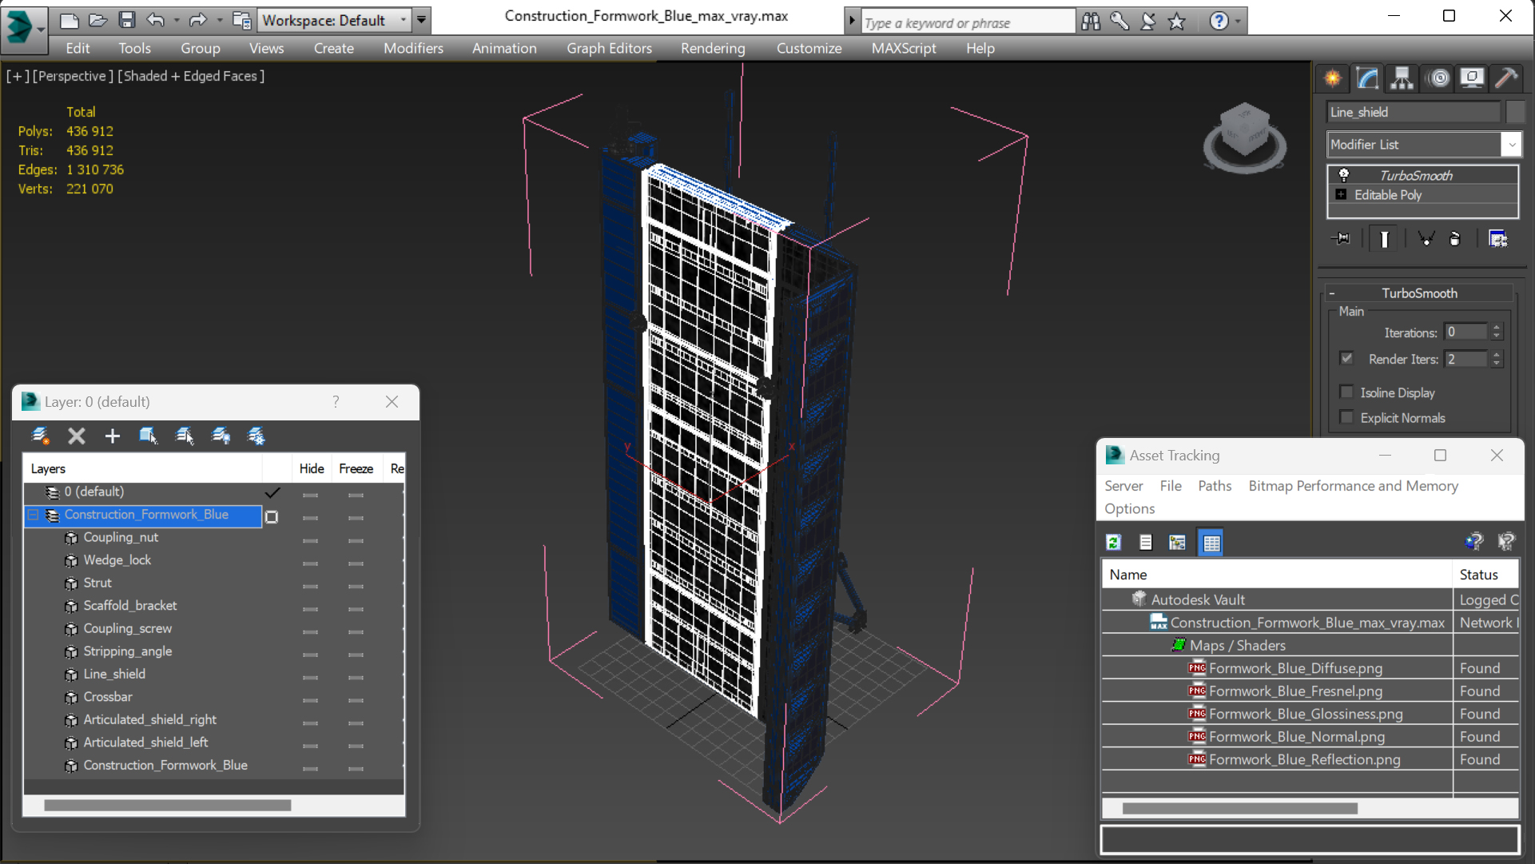Collapse the TurboSmooth rollout

(x=1332, y=293)
